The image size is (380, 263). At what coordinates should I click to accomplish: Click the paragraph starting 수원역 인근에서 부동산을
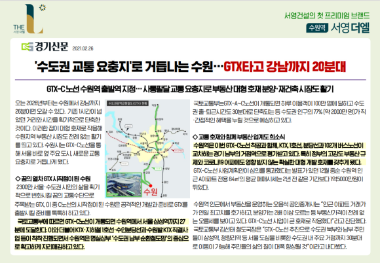pyautogui.click(x=280, y=213)
